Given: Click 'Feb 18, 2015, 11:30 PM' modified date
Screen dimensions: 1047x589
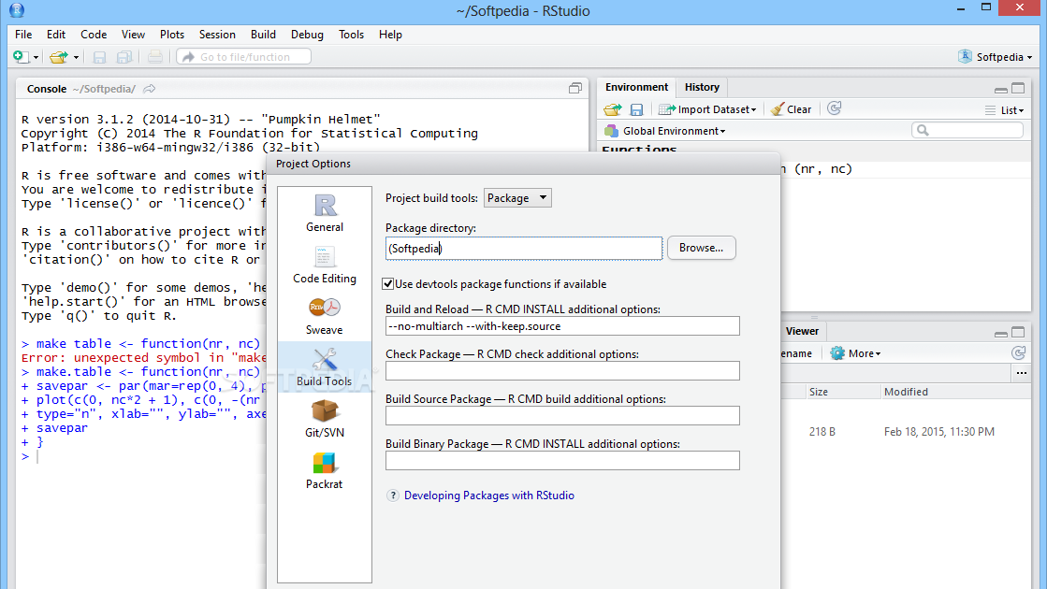Looking at the screenshot, I should coord(938,432).
